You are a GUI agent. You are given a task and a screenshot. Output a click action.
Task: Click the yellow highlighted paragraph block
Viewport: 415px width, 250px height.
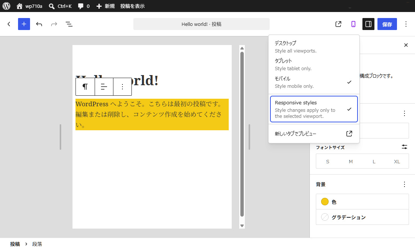point(152,114)
